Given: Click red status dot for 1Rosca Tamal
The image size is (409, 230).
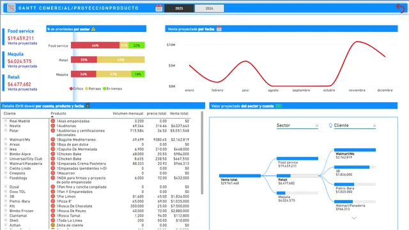Looking at the screenshot, I should (52, 216).
